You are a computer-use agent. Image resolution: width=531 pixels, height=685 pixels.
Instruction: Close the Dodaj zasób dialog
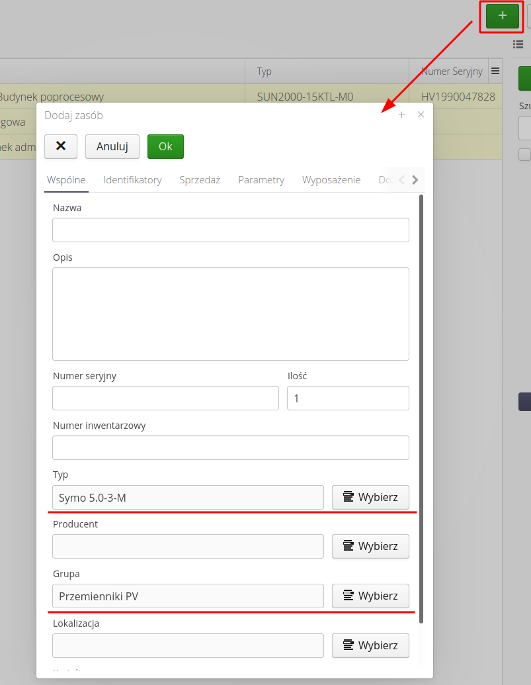point(421,115)
